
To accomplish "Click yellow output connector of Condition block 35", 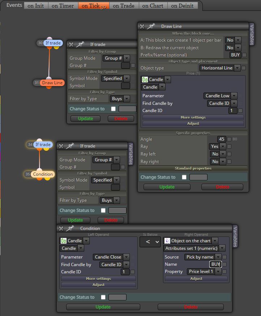I will click(47, 178).
